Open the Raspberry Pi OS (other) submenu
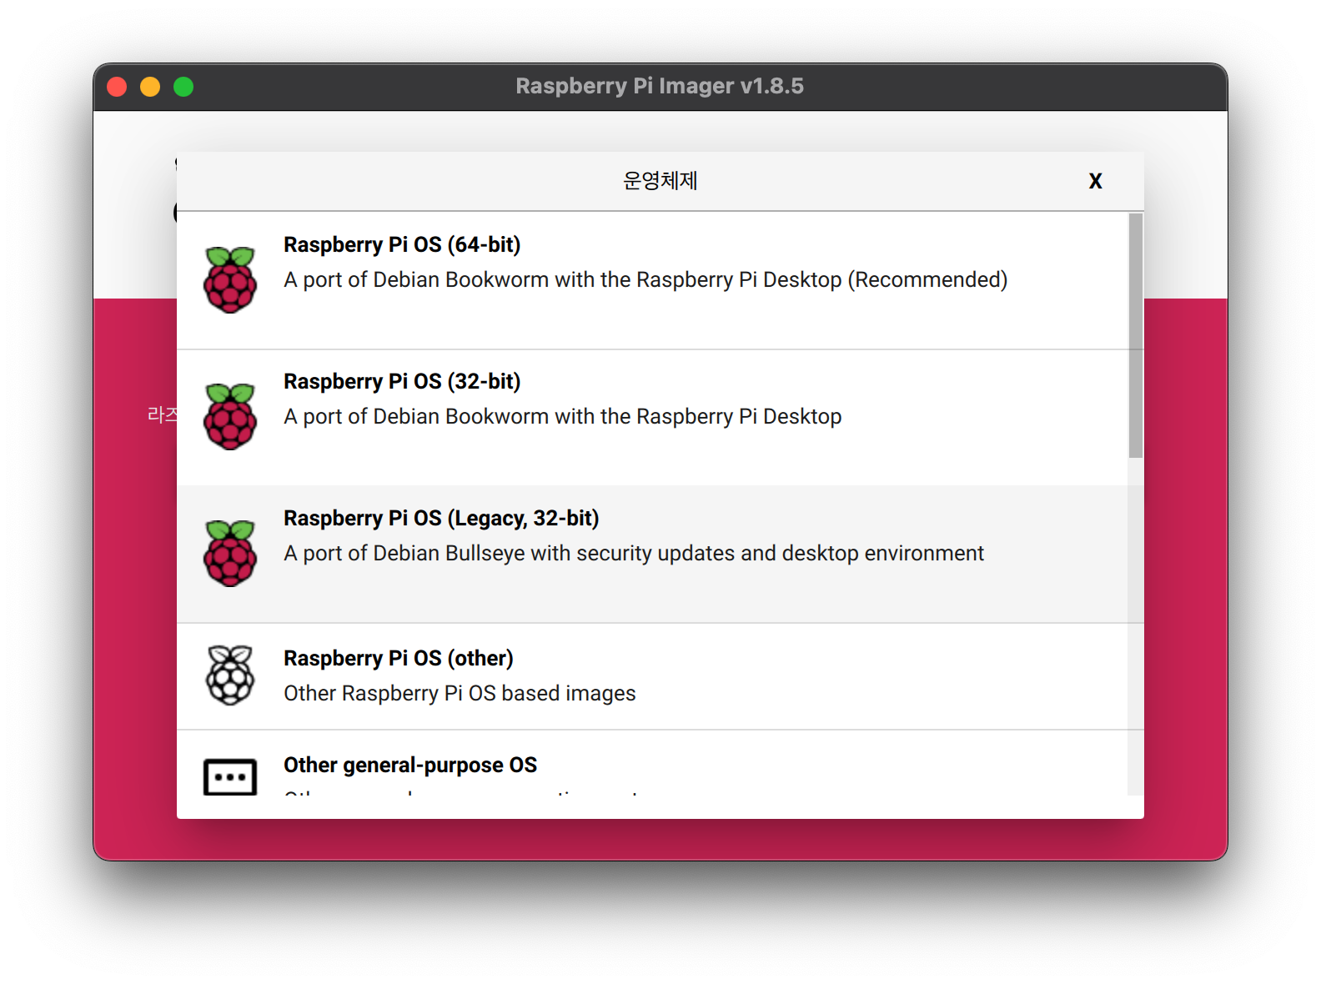Viewport: 1321px width, 984px height. pyautogui.click(x=652, y=676)
